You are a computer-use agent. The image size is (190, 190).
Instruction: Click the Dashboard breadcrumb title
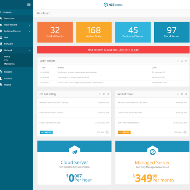pyautogui.click(x=44, y=13)
